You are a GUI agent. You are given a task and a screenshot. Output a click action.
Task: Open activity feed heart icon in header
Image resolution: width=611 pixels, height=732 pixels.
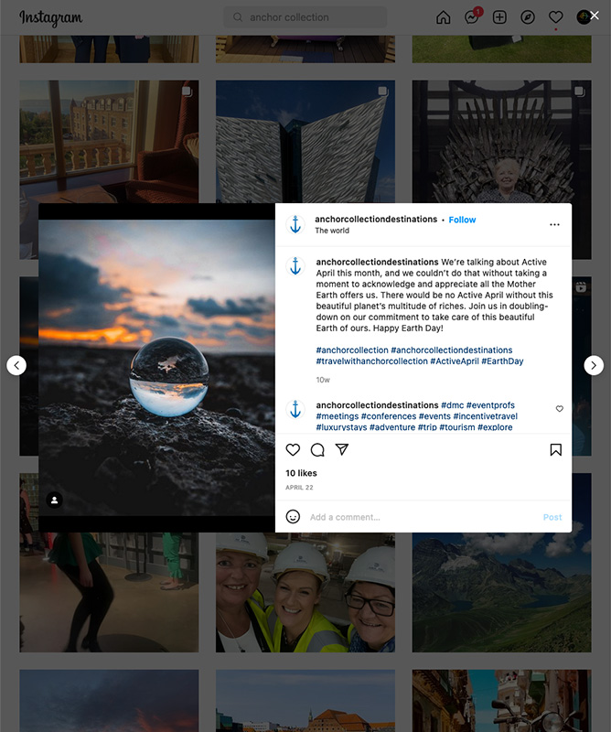[x=555, y=17]
